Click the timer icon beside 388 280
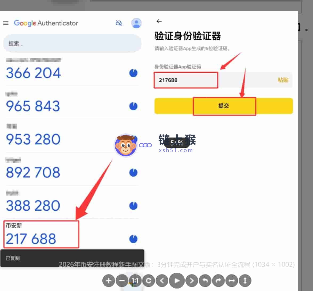The height and width of the screenshot is (291, 313). coord(133,206)
